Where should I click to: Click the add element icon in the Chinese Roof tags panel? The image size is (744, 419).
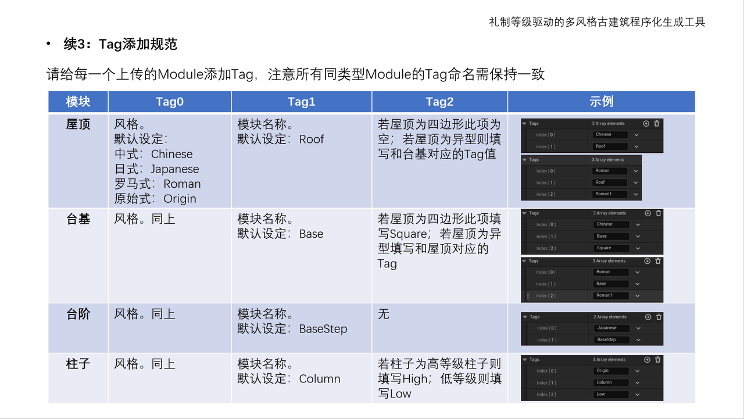pyautogui.click(x=646, y=123)
